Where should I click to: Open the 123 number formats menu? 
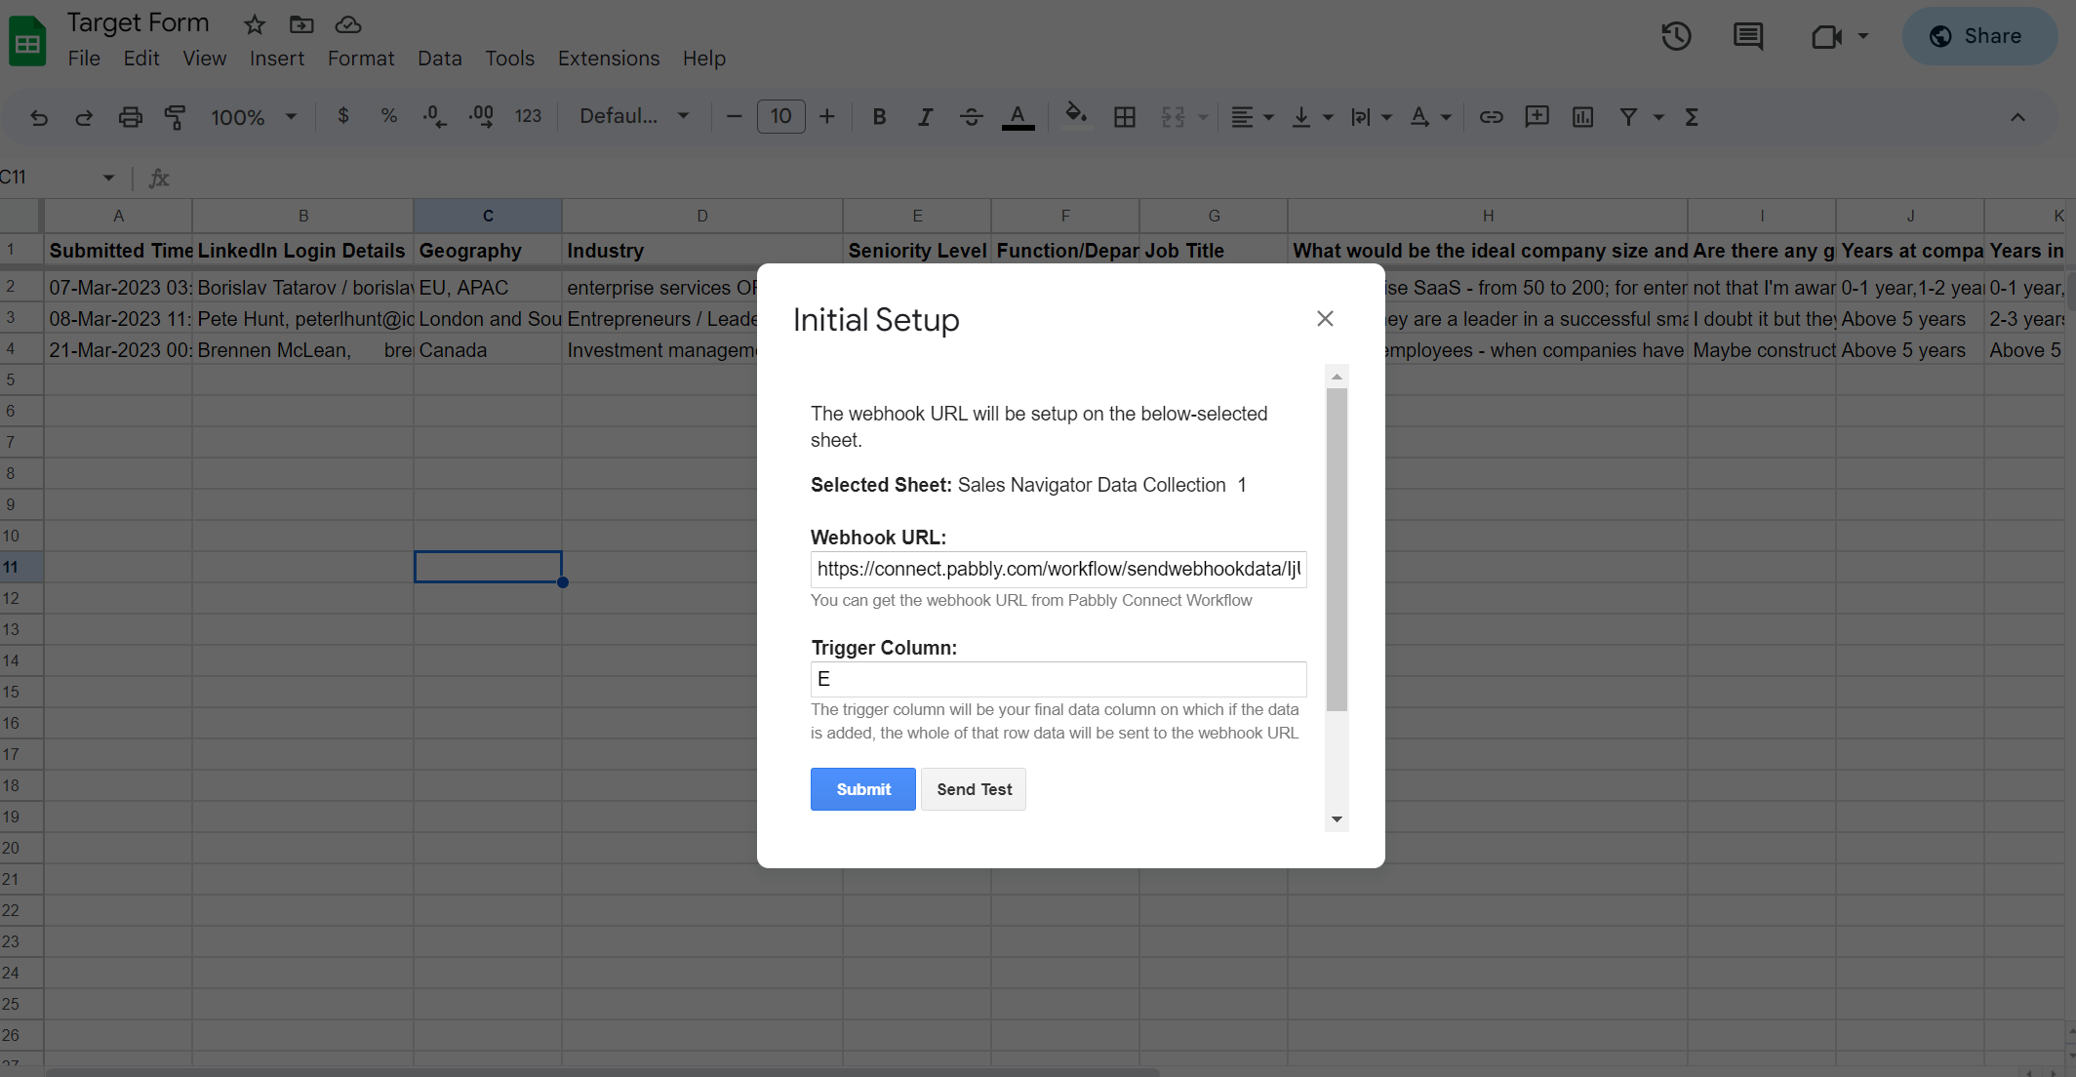pyautogui.click(x=528, y=116)
